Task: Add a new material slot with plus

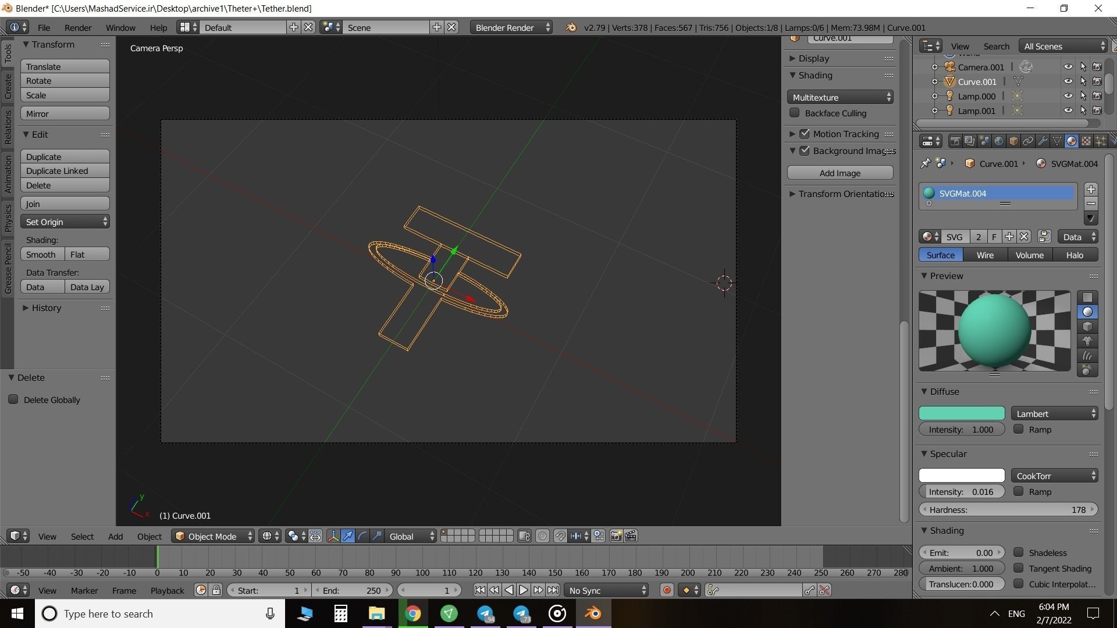Action: (x=1091, y=189)
